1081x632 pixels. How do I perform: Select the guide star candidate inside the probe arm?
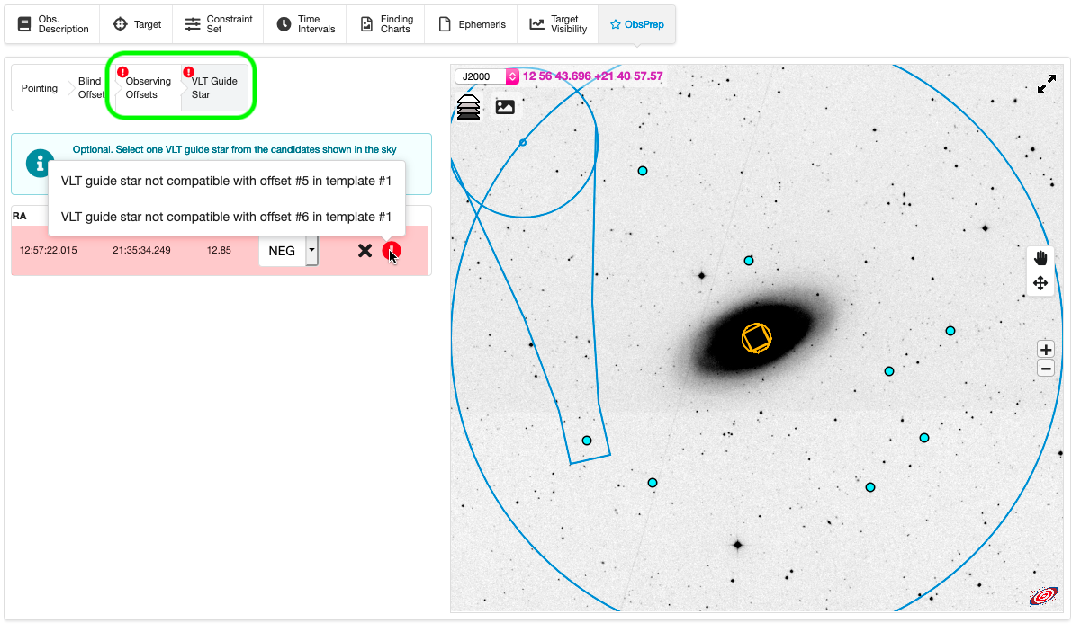[x=587, y=441]
